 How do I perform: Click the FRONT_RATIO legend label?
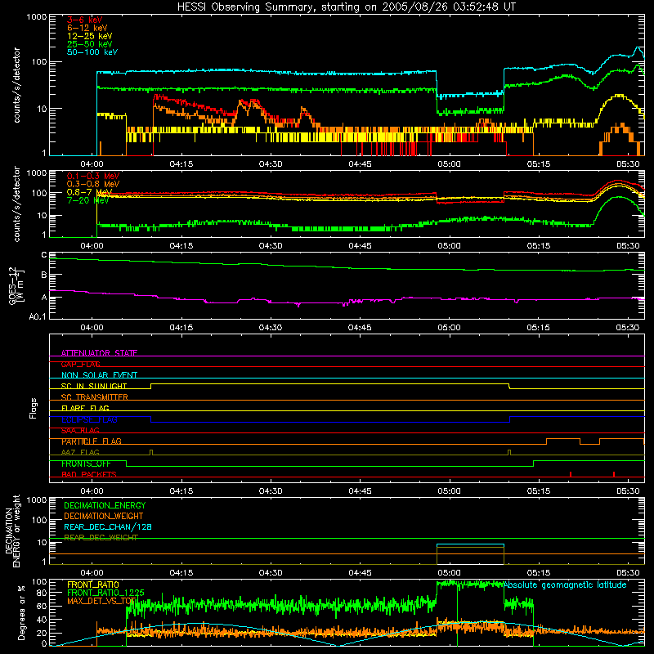93,585
